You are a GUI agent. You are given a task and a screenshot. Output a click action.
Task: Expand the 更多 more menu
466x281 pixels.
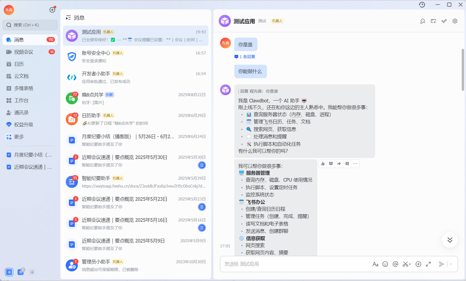click(30, 137)
